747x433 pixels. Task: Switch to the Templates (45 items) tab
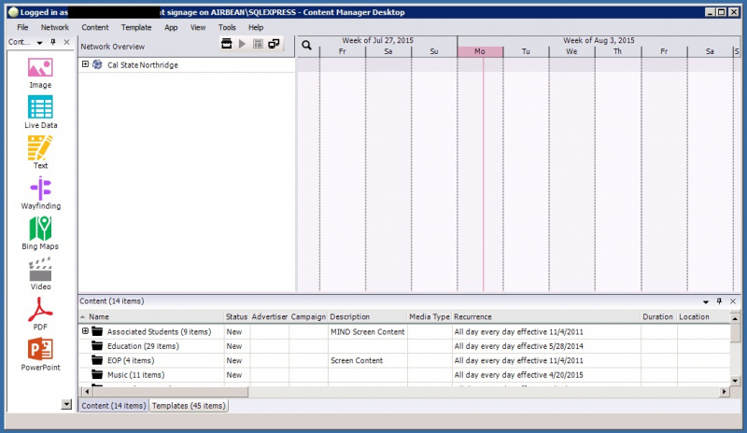[189, 405]
